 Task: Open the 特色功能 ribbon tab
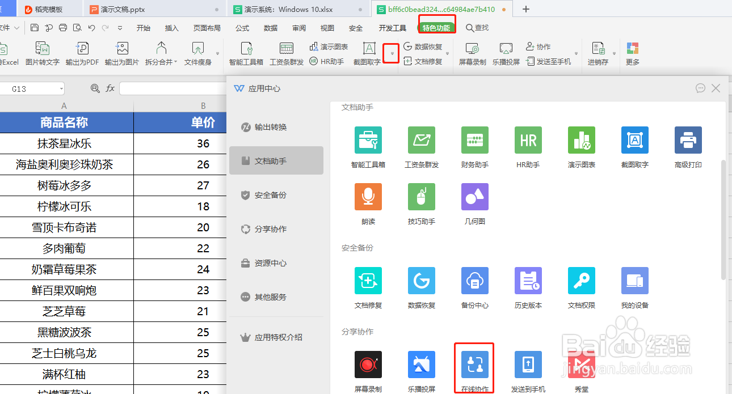[x=436, y=28]
